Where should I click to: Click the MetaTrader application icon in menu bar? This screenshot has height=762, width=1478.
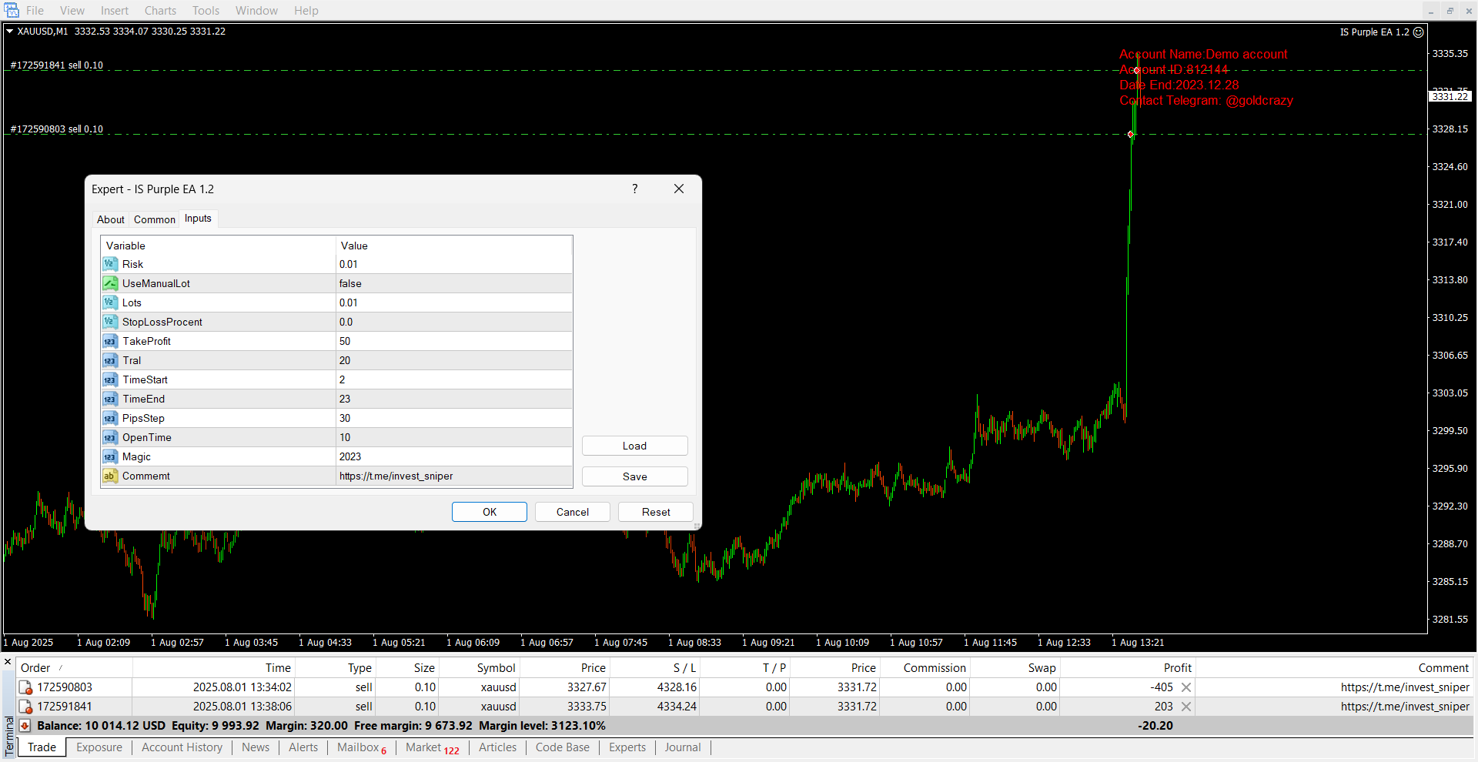[x=12, y=10]
